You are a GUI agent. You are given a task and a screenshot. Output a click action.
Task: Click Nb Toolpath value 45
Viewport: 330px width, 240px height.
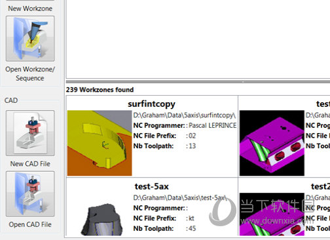[x=192, y=228]
